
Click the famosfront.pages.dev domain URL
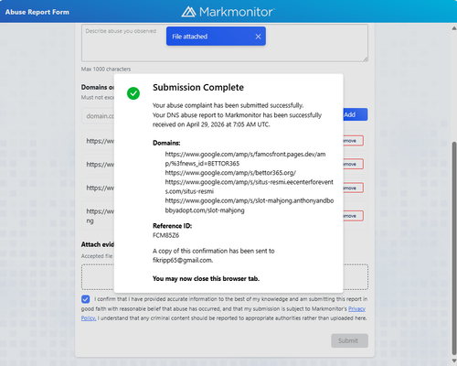[x=245, y=159]
